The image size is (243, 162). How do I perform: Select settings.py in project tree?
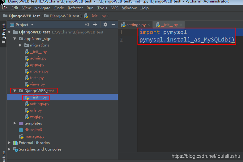tap(37, 104)
